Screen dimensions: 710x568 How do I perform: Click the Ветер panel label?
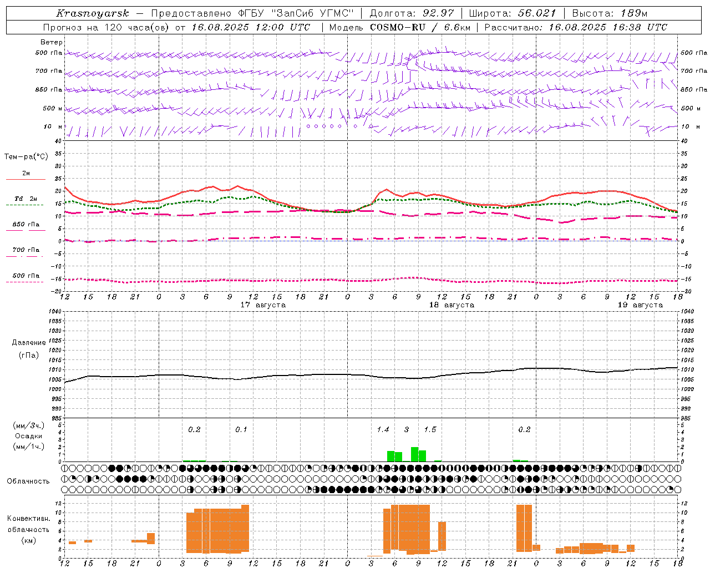coord(52,42)
